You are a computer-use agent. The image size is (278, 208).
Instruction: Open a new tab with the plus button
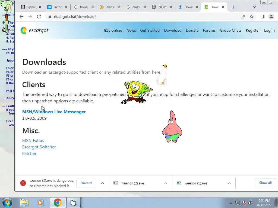coord(233,7)
